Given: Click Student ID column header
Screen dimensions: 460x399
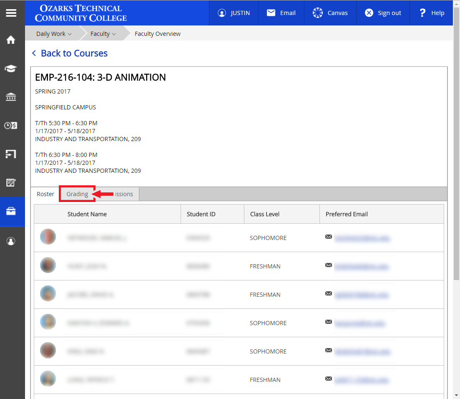Looking at the screenshot, I should (201, 214).
